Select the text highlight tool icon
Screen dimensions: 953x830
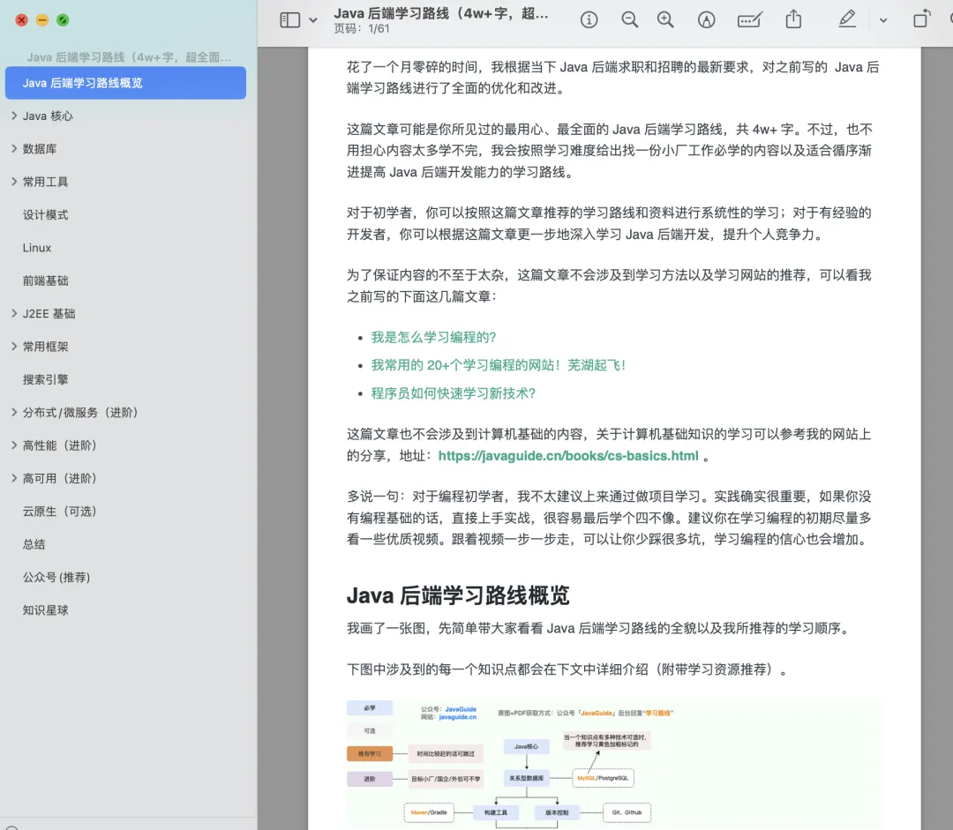[706, 19]
